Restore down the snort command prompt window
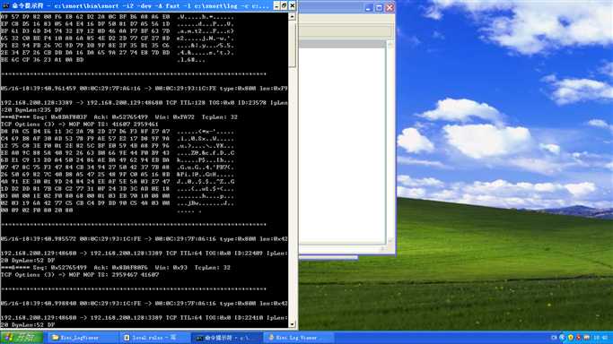Screen dimensions: 613x344 (285, 6)
